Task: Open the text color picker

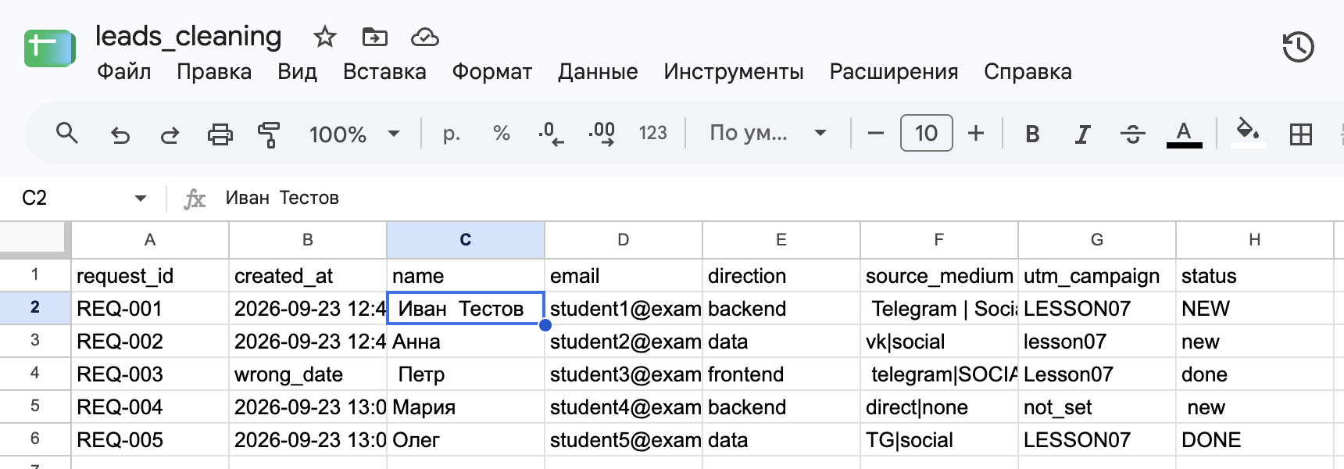Action: (x=1184, y=134)
